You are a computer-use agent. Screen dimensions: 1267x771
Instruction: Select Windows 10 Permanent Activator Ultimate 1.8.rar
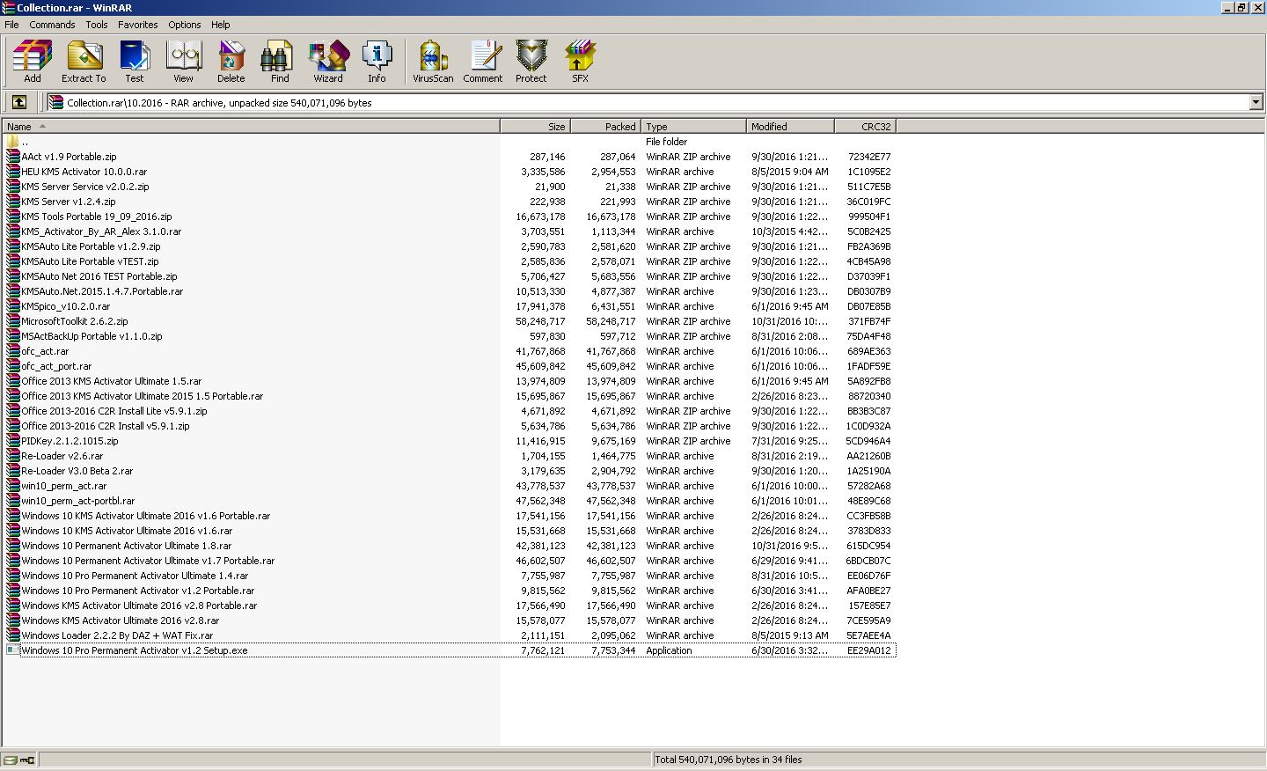127,546
